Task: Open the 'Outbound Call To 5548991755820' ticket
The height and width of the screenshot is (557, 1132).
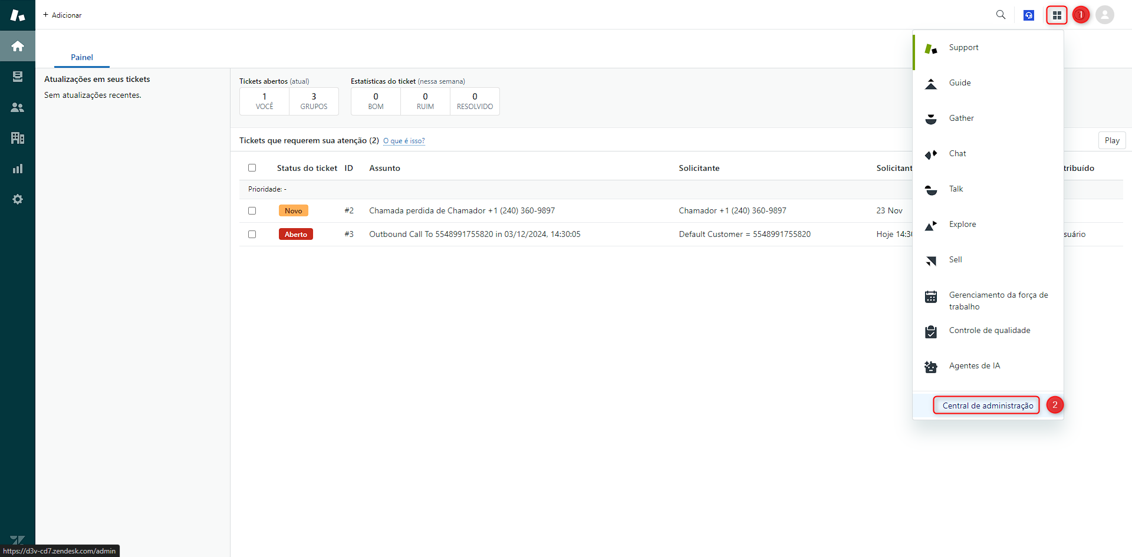Action: 475,234
